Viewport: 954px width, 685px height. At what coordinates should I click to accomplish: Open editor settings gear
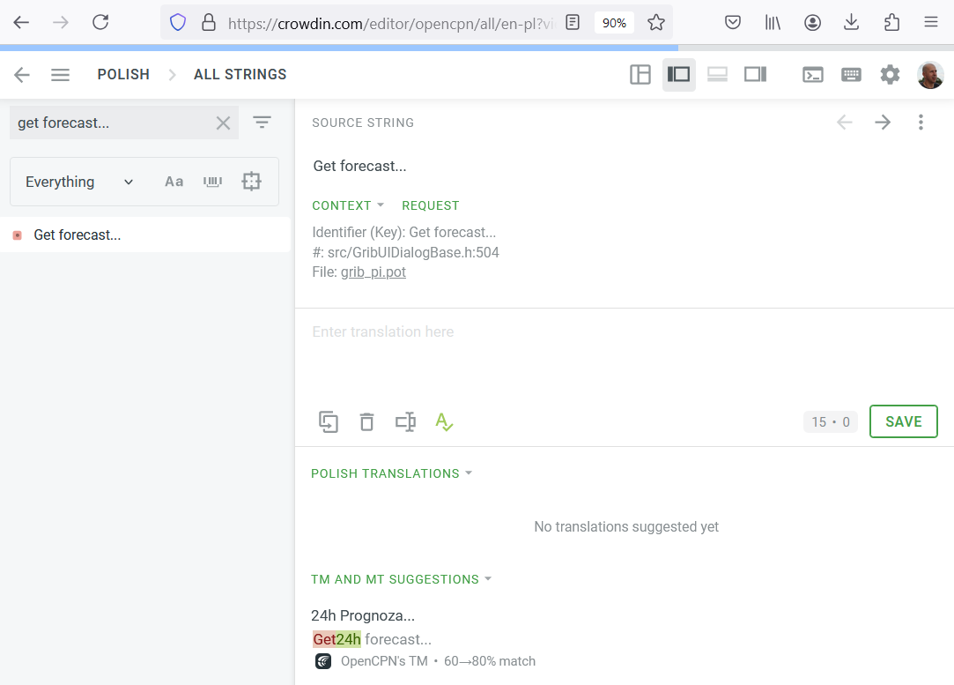coord(890,75)
